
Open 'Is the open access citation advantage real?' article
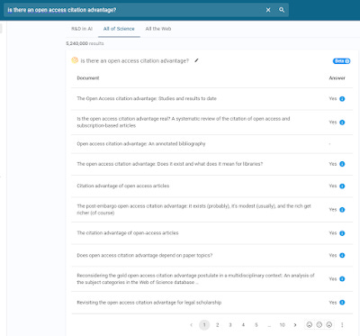click(x=184, y=123)
